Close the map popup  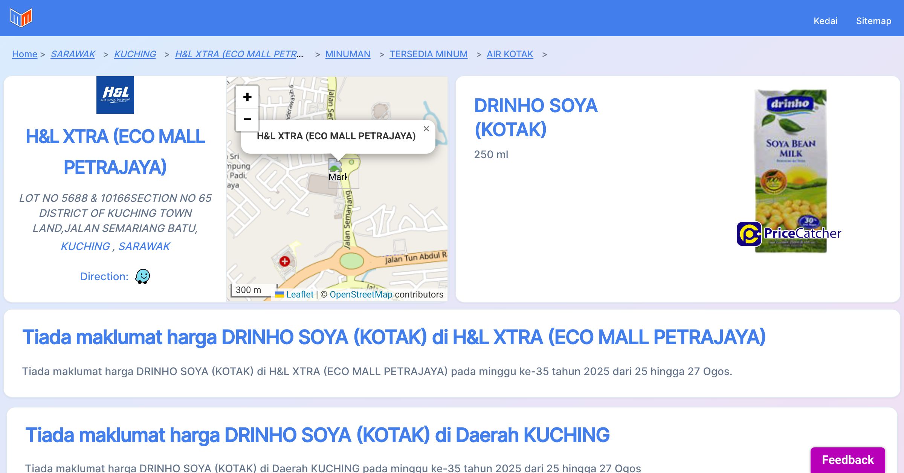pos(426,129)
